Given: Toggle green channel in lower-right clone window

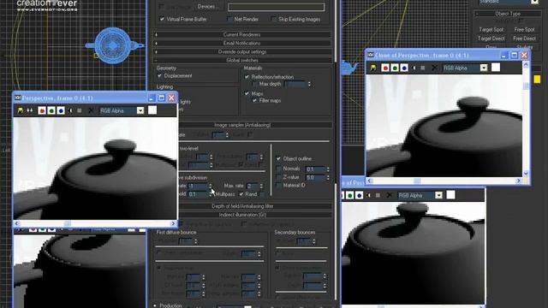Looking at the screenshot, I should click(350, 196).
